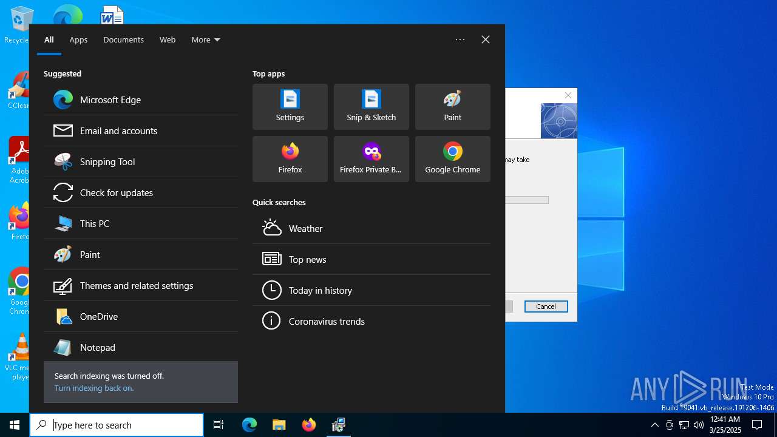Open the Windows Start menu

point(15,425)
